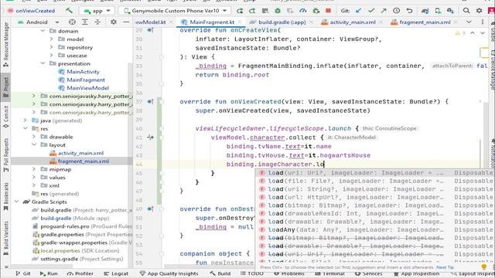Open Project panel options gear
495x278 pixels.
[114, 22]
